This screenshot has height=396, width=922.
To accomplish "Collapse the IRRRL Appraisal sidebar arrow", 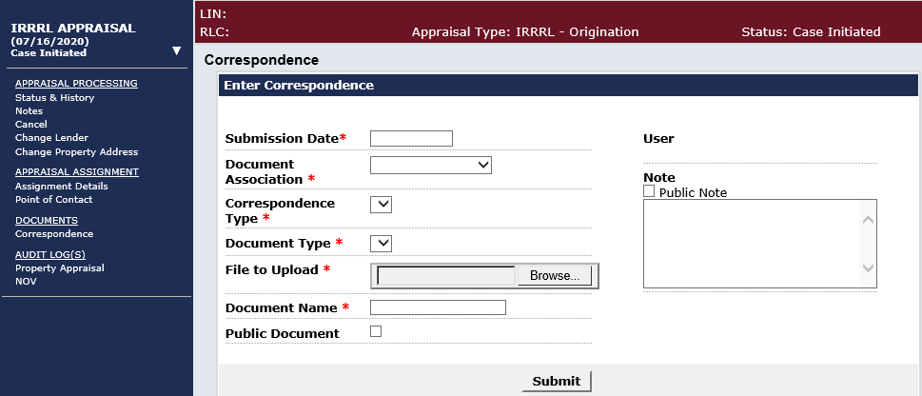I will pos(176,50).
